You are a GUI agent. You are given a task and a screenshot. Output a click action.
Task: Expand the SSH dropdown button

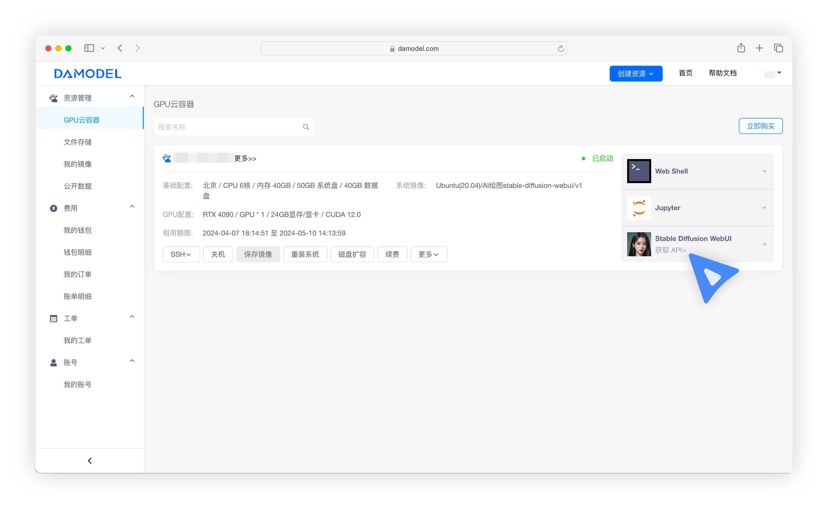pyautogui.click(x=181, y=254)
